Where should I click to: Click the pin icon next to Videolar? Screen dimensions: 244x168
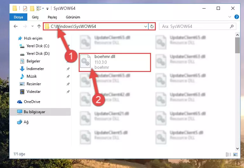(x=68, y=92)
